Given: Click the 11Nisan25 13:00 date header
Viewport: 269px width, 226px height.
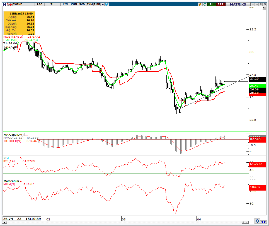Looking at the screenshot, I should pos(21,14).
